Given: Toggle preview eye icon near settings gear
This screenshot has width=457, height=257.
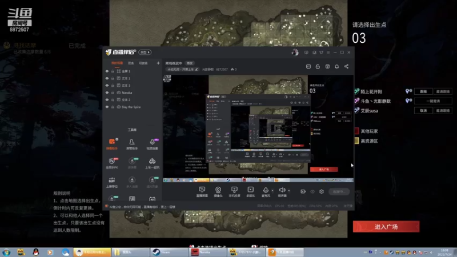Looking at the screenshot, I should click(312, 191).
